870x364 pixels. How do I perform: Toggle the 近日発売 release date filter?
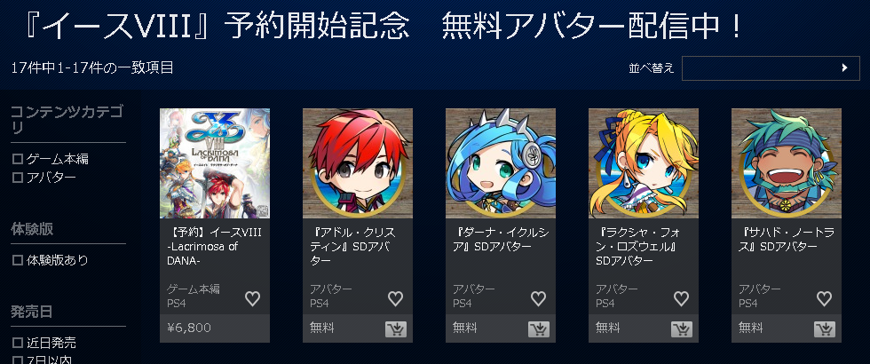pyautogui.click(x=18, y=343)
